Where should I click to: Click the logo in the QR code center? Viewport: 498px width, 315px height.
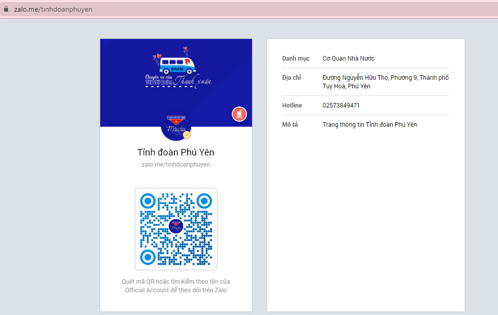(176, 229)
